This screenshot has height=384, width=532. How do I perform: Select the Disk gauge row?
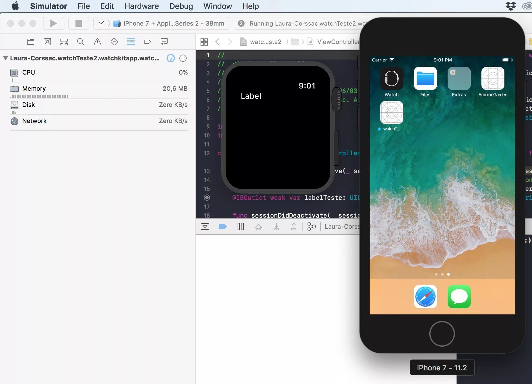pos(99,107)
